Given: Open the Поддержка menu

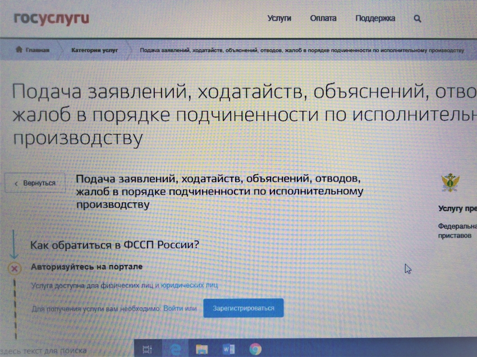Looking at the screenshot, I should tap(375, 18).
